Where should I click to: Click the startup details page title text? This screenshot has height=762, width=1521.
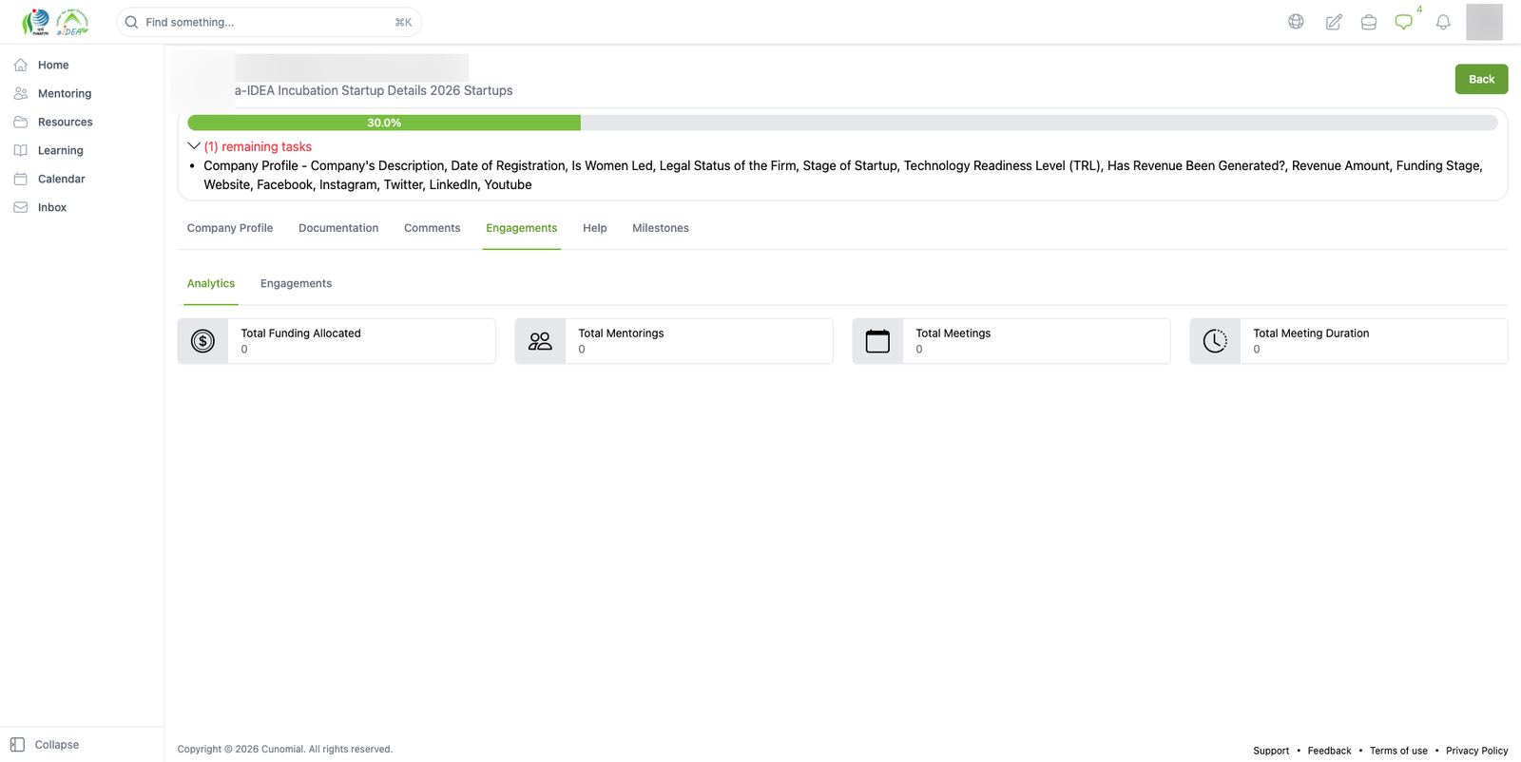pos(374,90)
